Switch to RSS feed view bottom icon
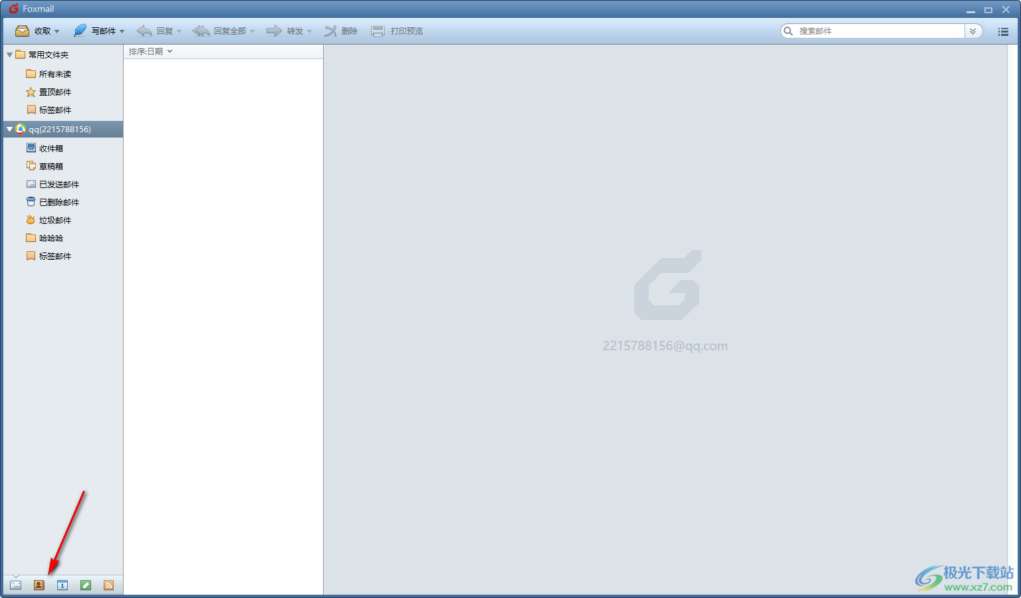The height and width of the screenshot is (598, 1021). click(108, 585)
